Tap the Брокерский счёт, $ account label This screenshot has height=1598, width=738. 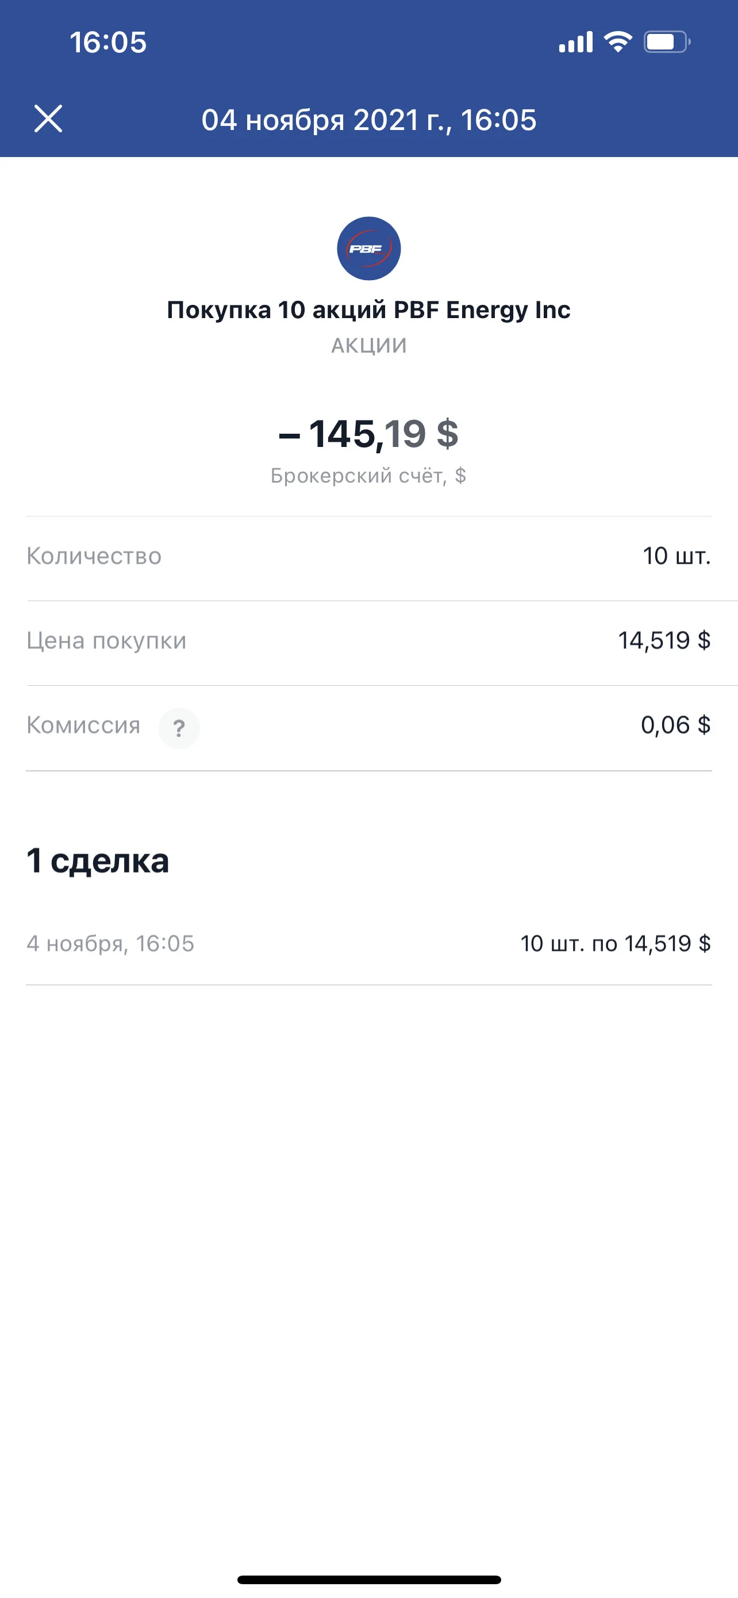pos(368,476)
